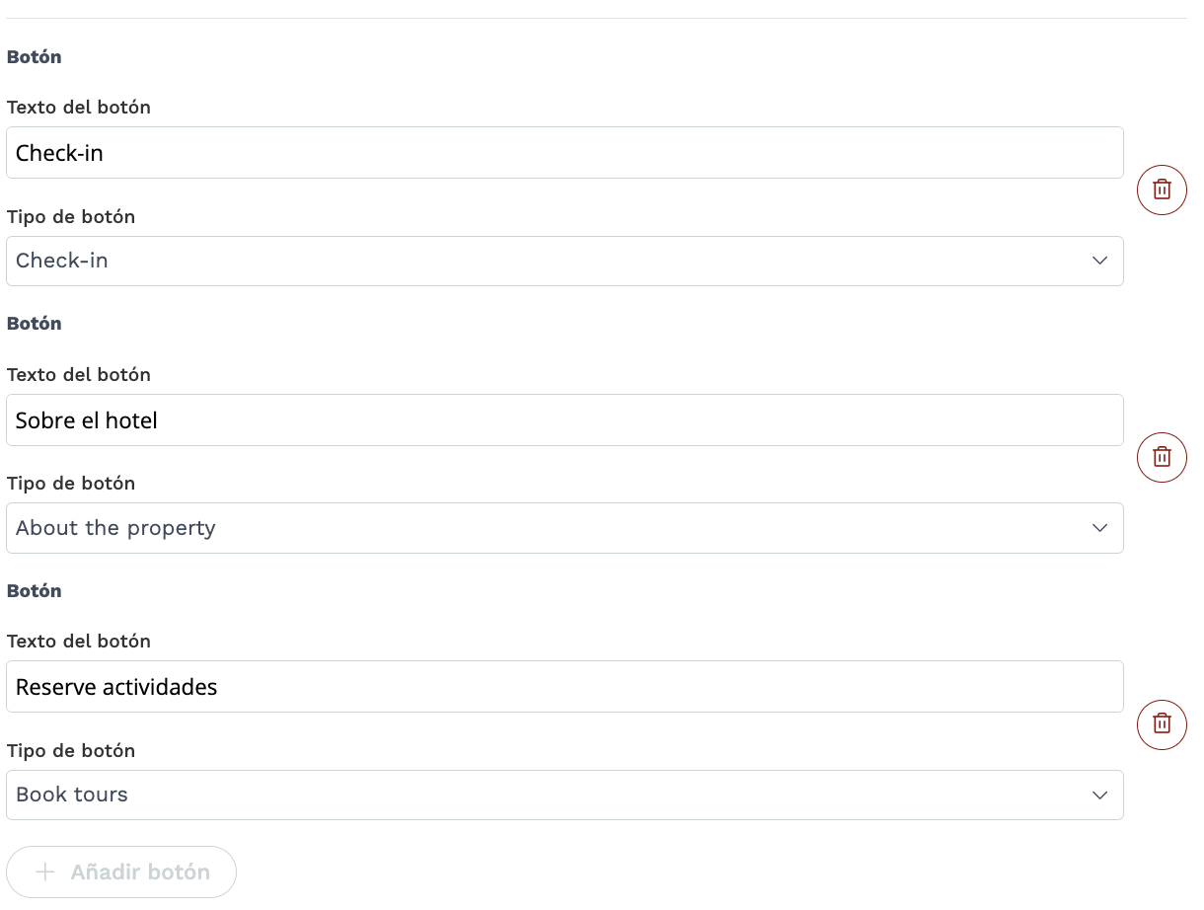Click trash icon beside Sobre el hotel
1204x910 pixels.
(1162, 457)
